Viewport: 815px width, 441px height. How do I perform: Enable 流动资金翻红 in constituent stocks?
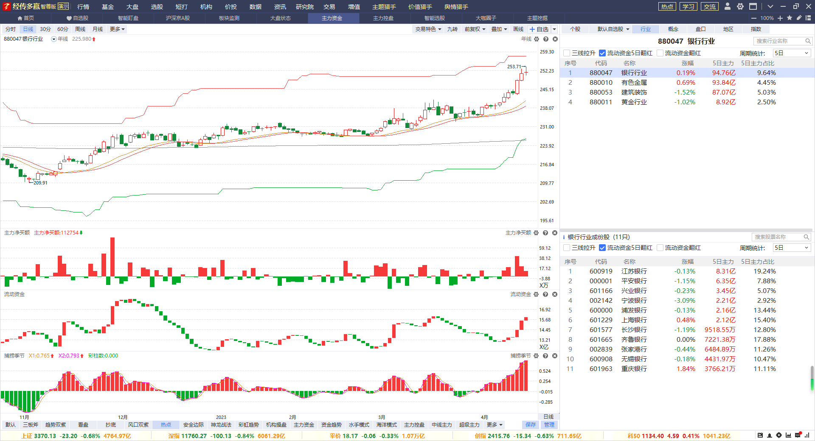(660, 248)
